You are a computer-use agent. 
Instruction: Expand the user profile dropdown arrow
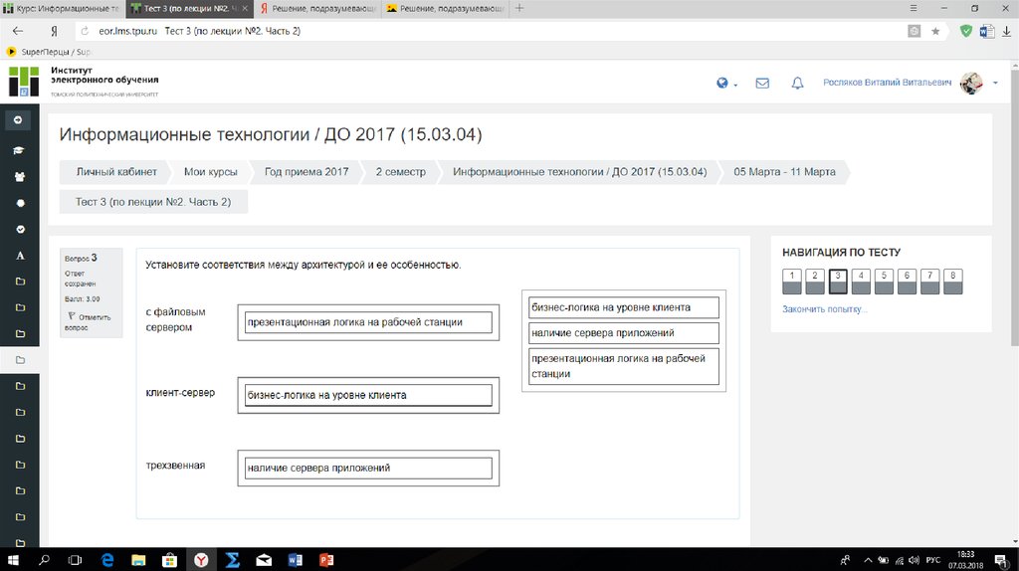point(995,84)
